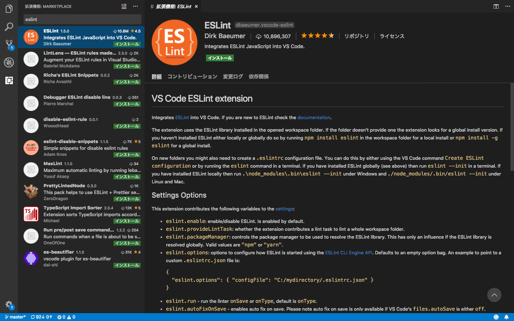Split the editor using the split icon
The height and width of the screenshot is (321, 514).
(496, 6)
